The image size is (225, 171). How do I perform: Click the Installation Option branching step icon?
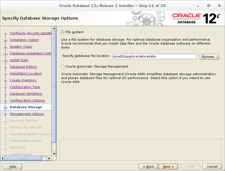tap(5, 40)
